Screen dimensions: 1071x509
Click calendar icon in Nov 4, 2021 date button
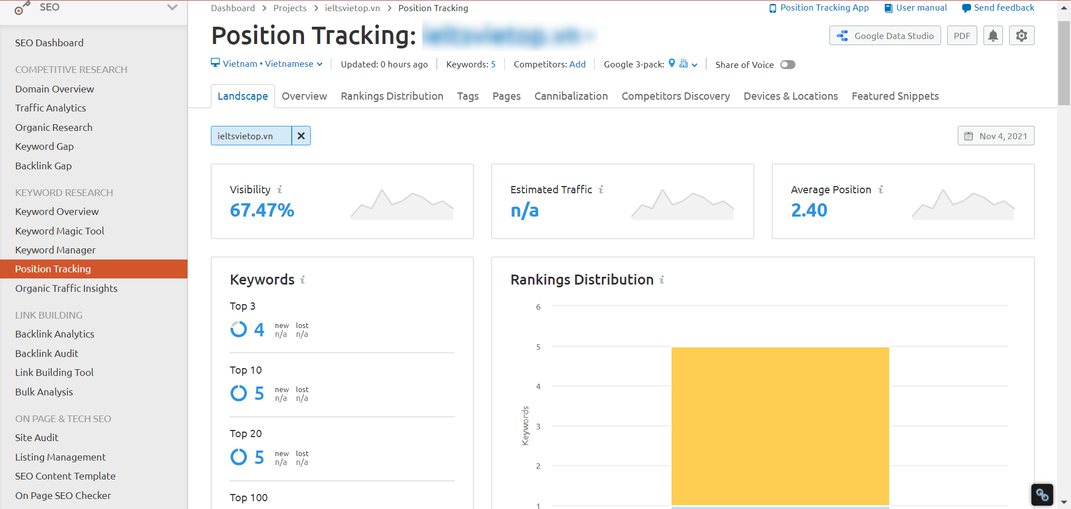click(968, 136)
